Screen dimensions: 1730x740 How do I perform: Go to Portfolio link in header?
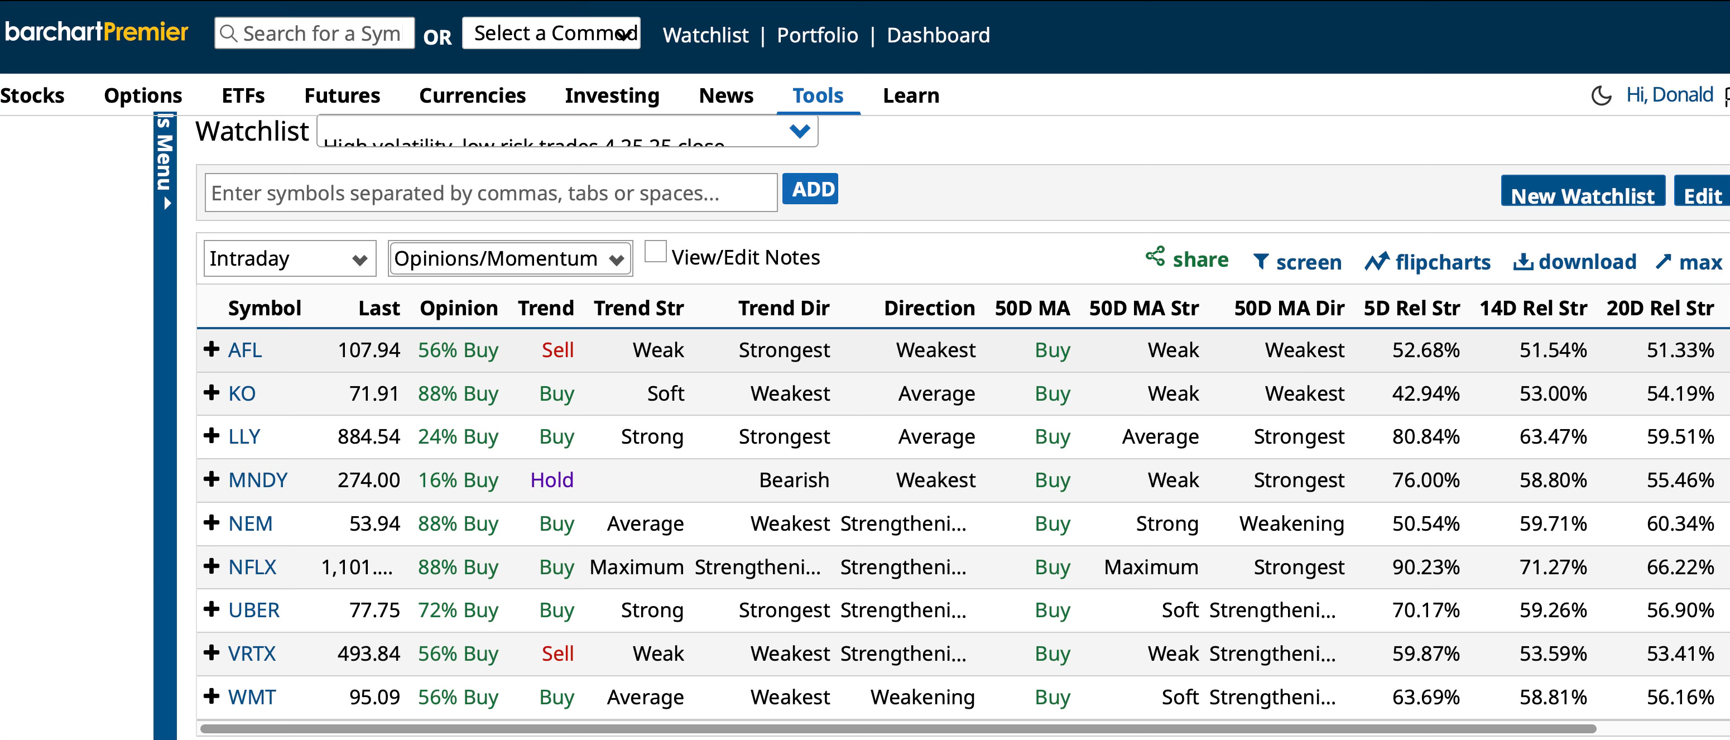(x=816, y=35)
